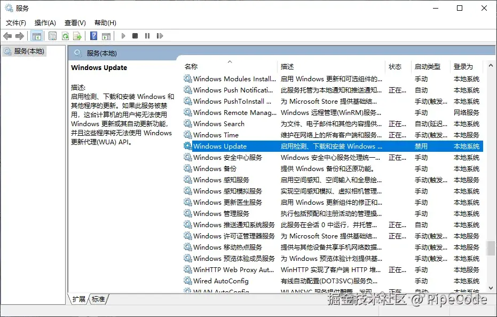Click the Forward arrow toolbar icon
Viewport: 497px width, 317px height.
coord(20,36)
